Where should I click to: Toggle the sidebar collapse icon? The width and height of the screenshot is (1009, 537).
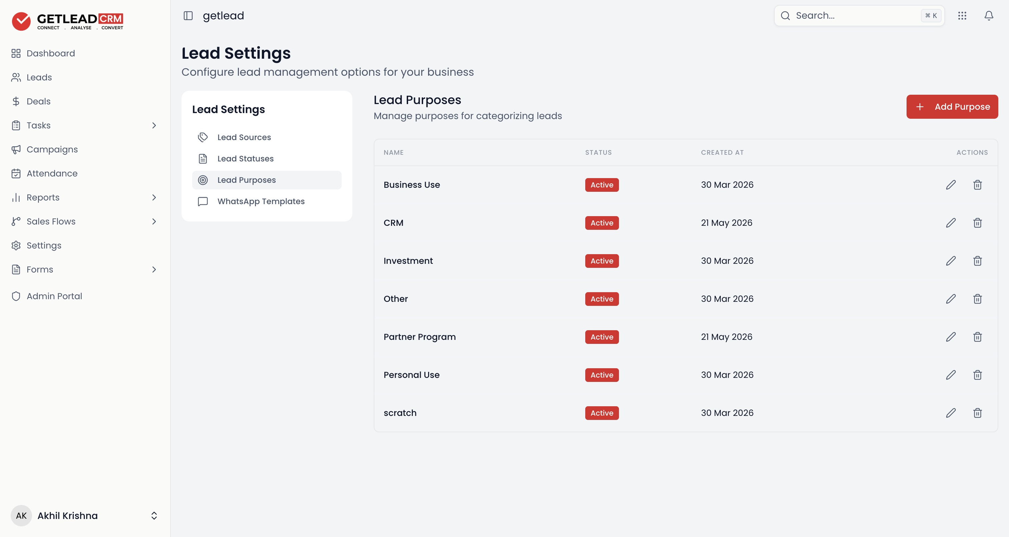188,16
